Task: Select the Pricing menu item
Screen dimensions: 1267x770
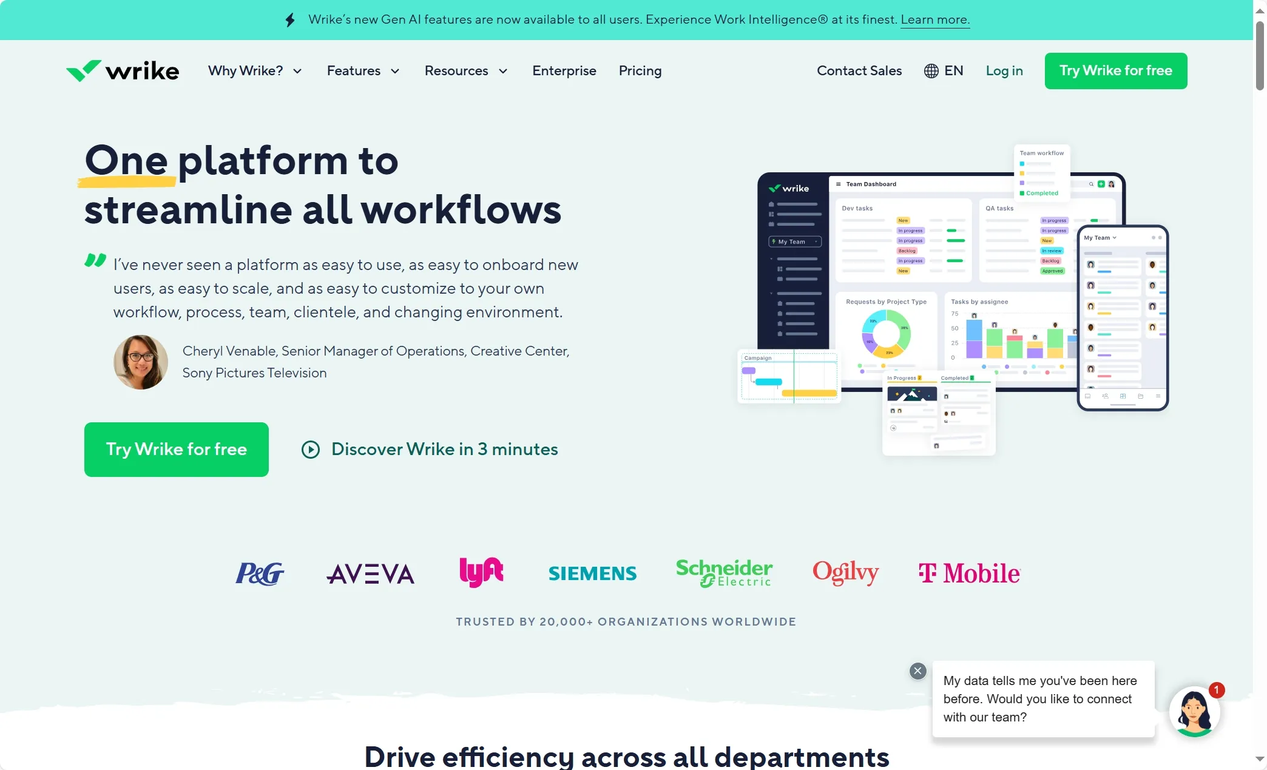Action: tap(640, 70)
